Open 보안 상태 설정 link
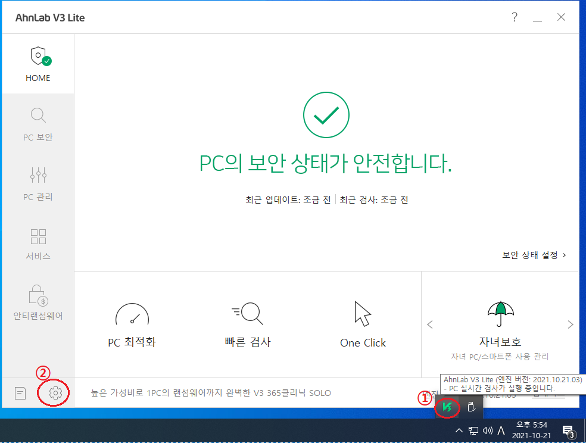586x443 pixels. (x=534, y=255)
